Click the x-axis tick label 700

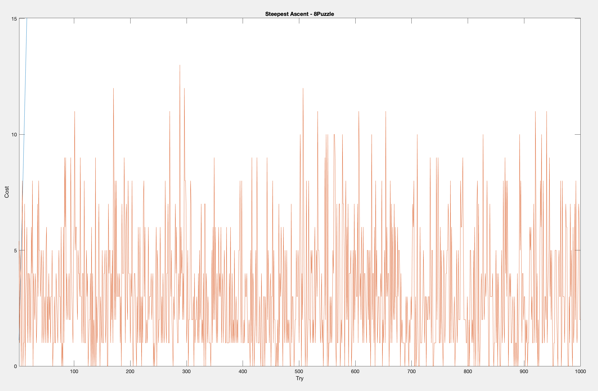point(411,371)
